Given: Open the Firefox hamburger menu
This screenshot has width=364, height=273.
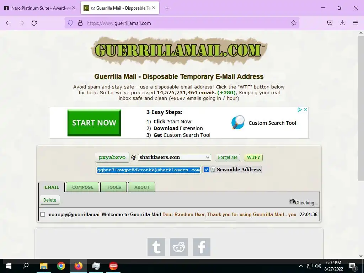Looking at the screenshot, I should coord(355,23).
